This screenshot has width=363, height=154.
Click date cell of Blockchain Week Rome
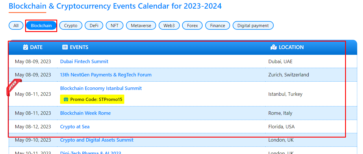point(33,113)
